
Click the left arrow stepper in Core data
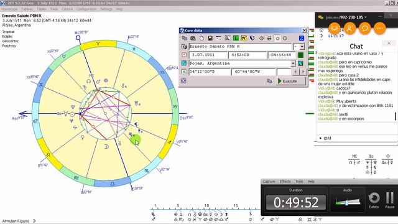tap(295, 72)
